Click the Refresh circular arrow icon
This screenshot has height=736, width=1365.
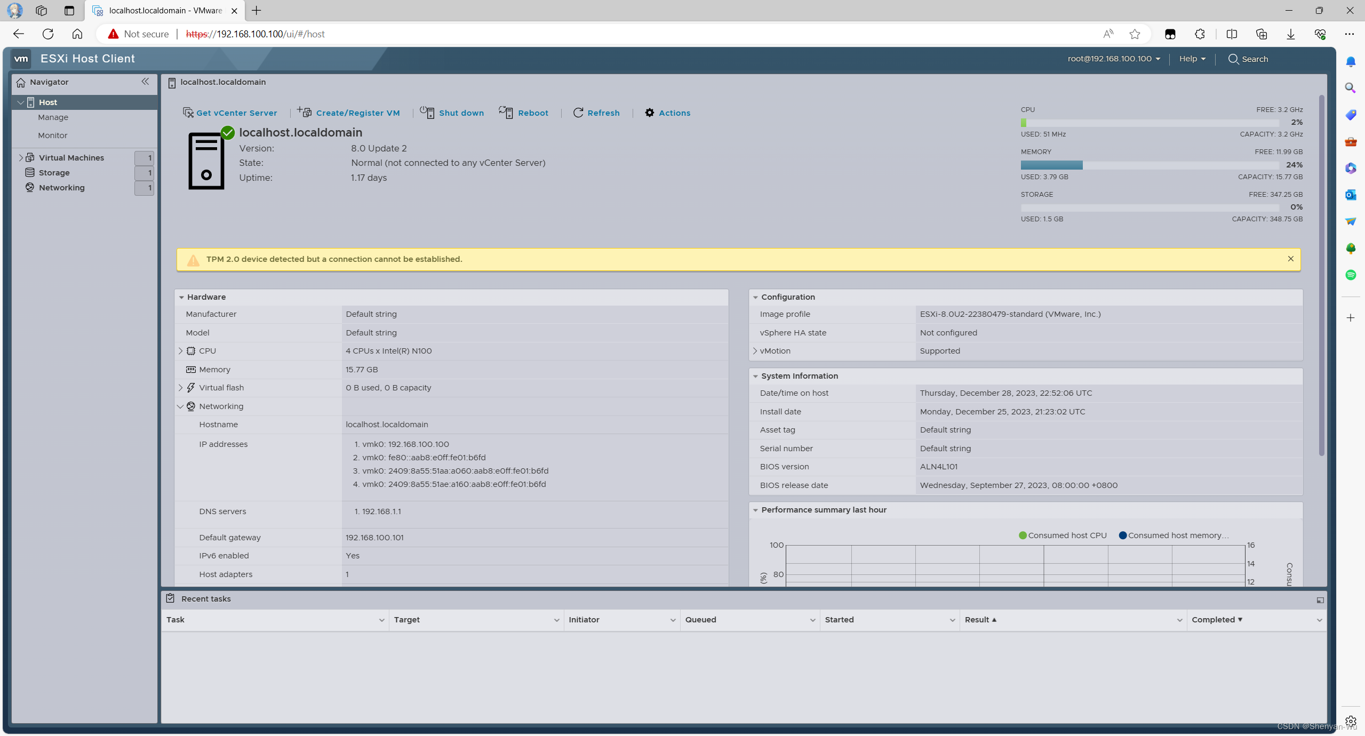pyautogui.click(x=578, y=113)
